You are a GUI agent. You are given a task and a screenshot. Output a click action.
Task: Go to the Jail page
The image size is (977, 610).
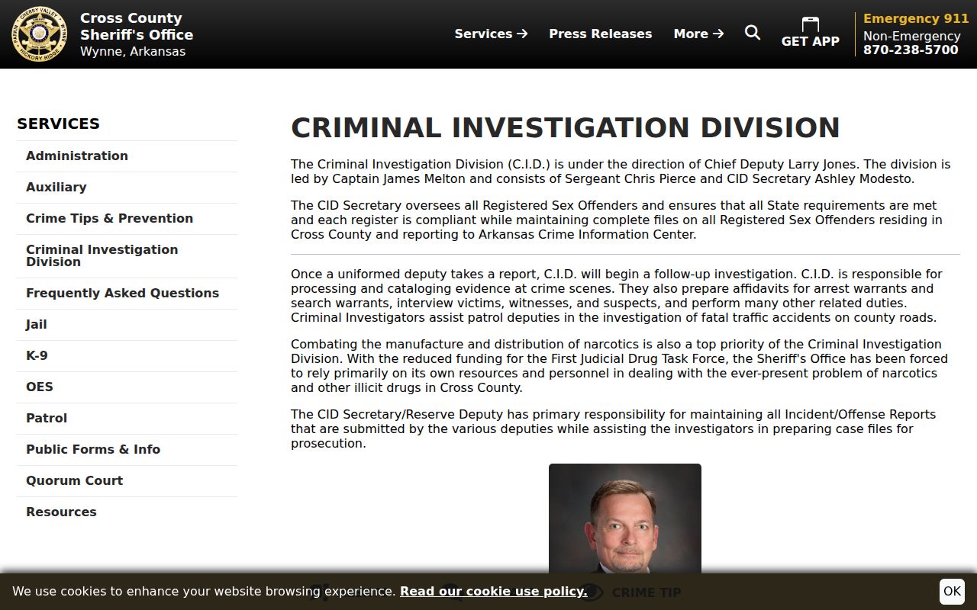[x=127, y=324]
